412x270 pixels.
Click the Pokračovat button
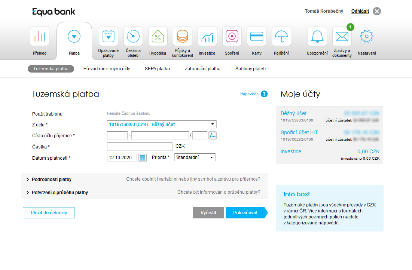[x=245, y=213]
